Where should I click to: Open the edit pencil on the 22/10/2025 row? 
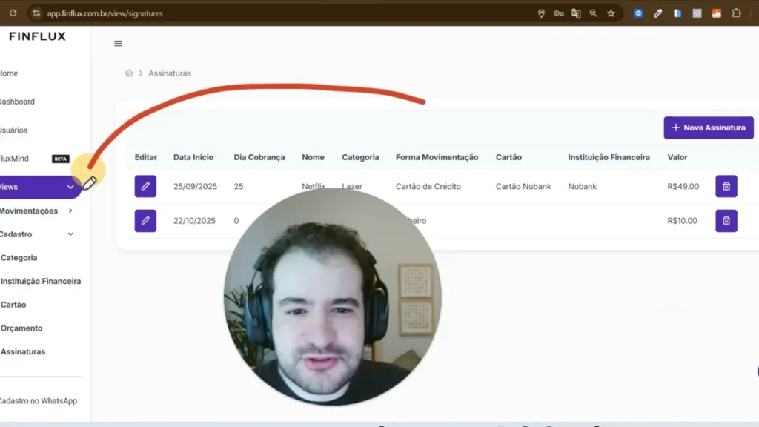[x=145, y=220]
